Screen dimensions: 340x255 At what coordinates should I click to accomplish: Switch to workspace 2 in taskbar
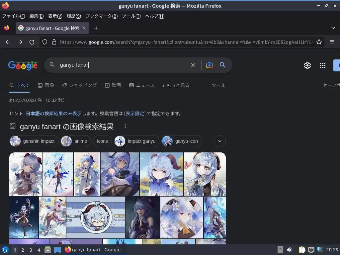tap(23, 250)
